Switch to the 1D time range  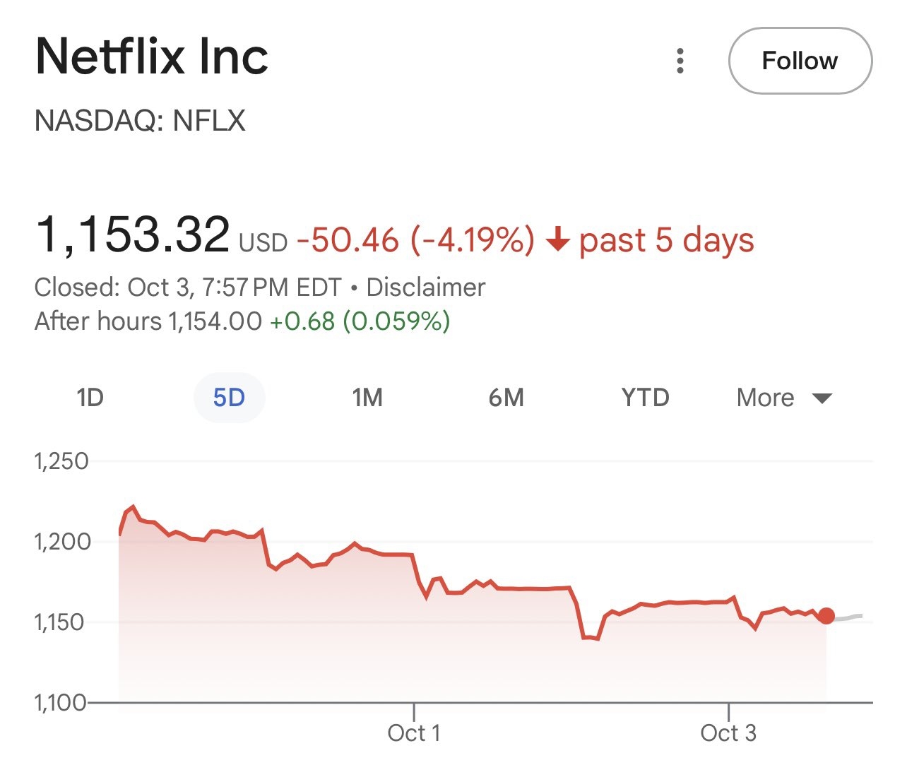(x=90, y=398)
